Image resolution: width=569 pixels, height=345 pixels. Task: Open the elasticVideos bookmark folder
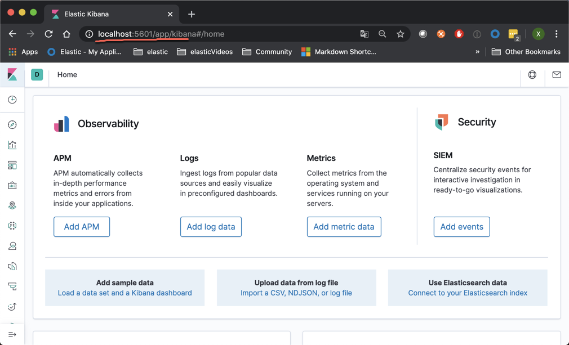coord(205,52)
